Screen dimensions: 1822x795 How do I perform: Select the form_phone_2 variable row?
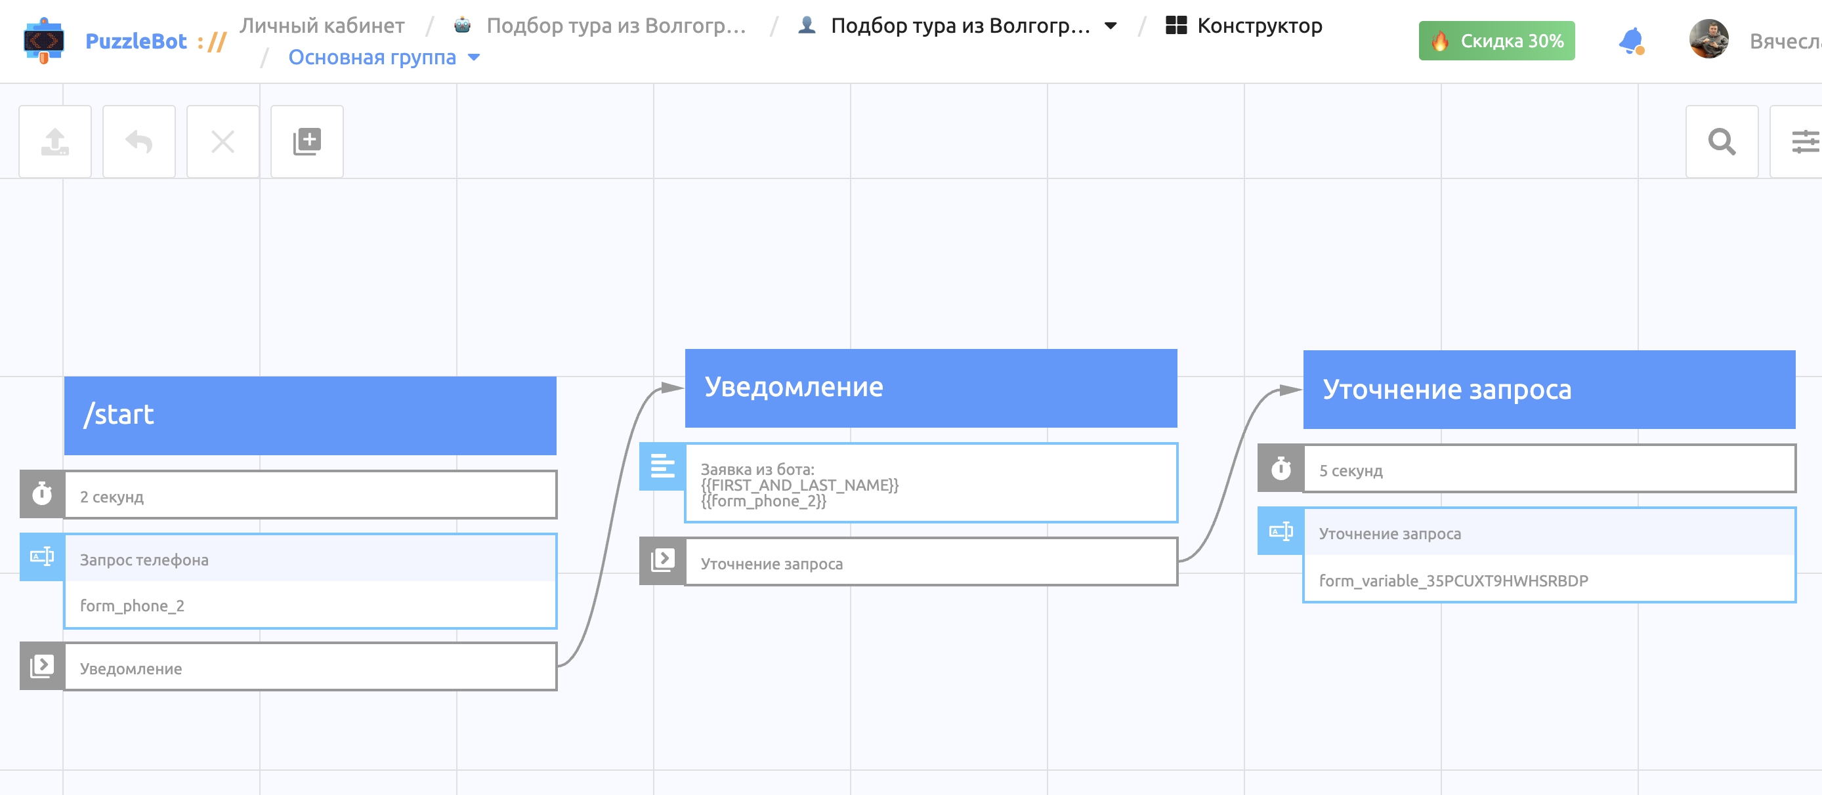point(310,605)
